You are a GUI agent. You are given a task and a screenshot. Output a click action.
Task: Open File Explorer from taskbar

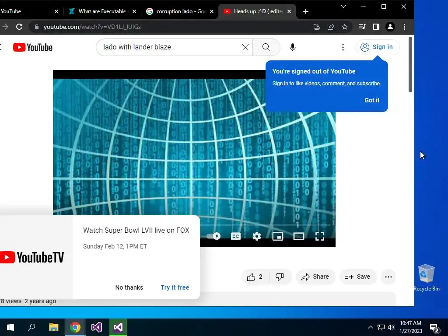pyautogui.click(x=53, y=327)
